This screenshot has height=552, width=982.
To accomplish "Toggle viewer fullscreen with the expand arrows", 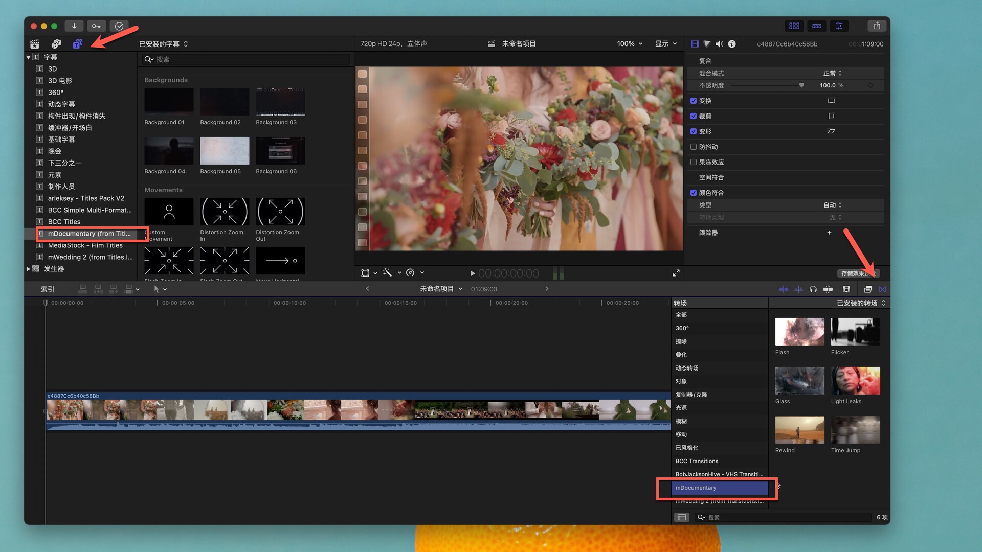I will 676,273.
